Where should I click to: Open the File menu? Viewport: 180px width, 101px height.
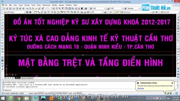tap(6, 5)
